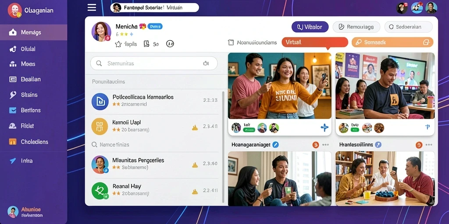
Task: Open Ahunioe account at sidebar bottom
Action: 25,212
